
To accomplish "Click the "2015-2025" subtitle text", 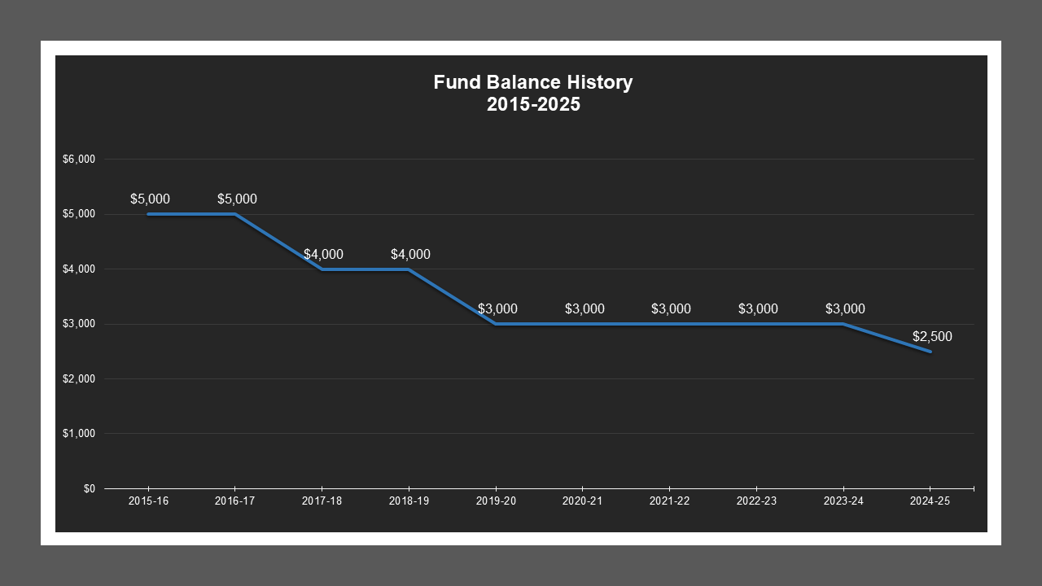I will (533, 104).
